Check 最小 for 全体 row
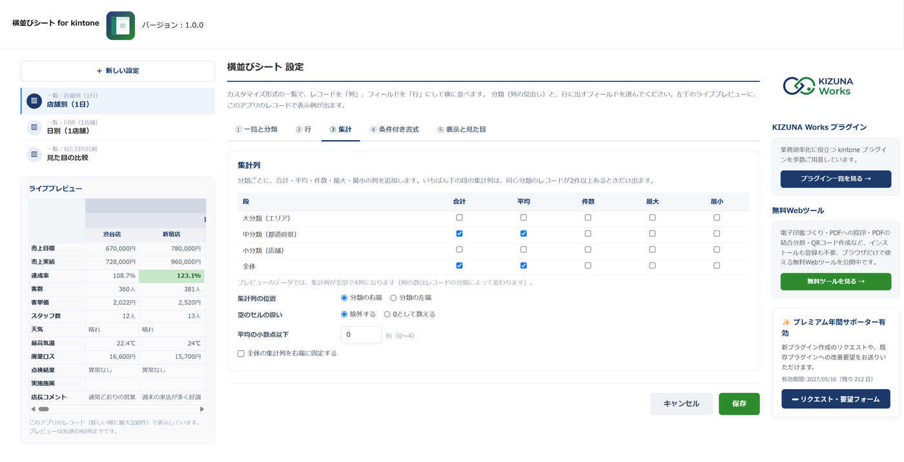 (x=717, y=265)
